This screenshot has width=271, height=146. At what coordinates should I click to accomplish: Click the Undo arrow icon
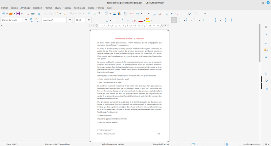71,14
